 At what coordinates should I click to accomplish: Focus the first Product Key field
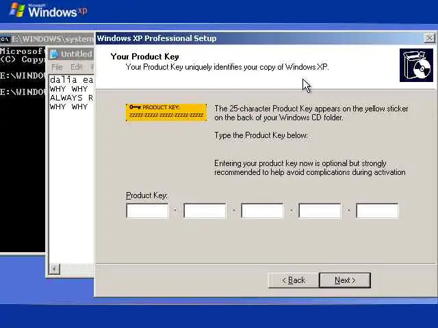pos(148,210)
